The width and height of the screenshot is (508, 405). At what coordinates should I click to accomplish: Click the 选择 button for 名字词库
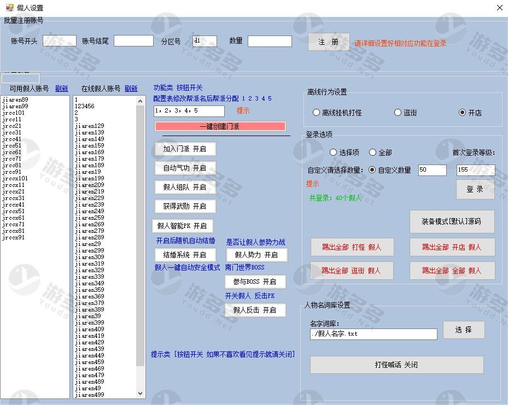click(464, 330)
